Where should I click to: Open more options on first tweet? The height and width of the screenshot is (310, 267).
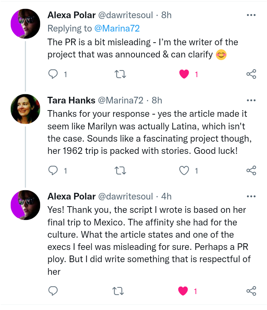tap(251, 15)
